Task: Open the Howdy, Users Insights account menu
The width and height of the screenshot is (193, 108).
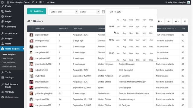Action: 178,2
